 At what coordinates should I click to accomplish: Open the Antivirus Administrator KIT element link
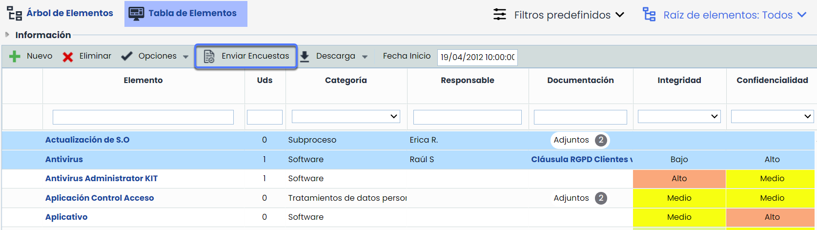click(x=102, y=179)
